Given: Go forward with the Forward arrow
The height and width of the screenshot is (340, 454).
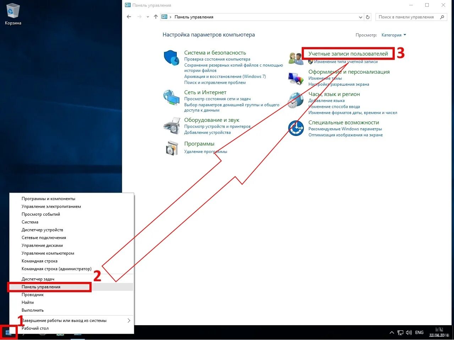Looking at the screenshot, I should point(139,17).
